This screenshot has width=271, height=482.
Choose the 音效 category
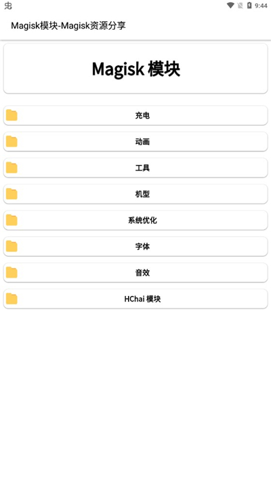click(135, 272)
